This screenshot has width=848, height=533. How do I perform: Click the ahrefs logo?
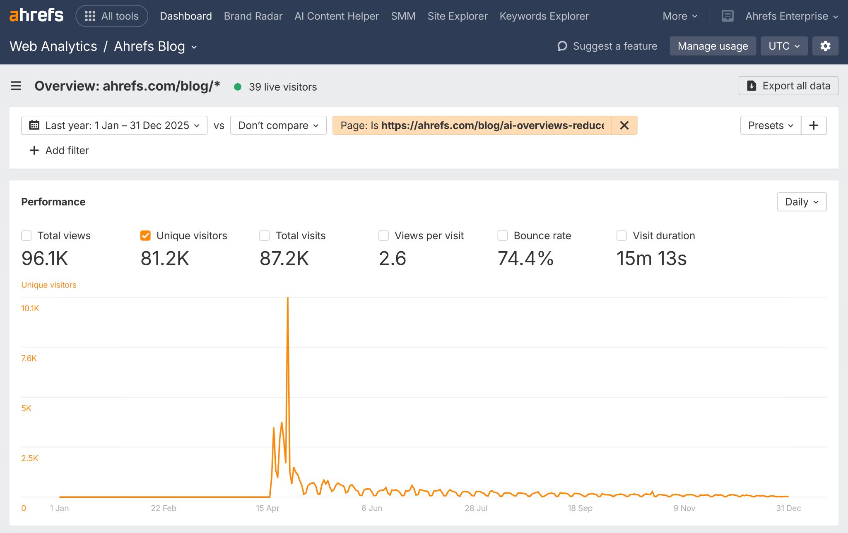(x=36, y=15)
